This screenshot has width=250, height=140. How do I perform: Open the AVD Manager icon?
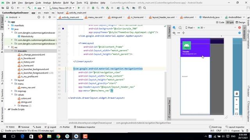click(123, 8)
